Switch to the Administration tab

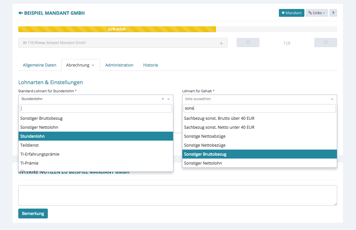click(119, 65)
